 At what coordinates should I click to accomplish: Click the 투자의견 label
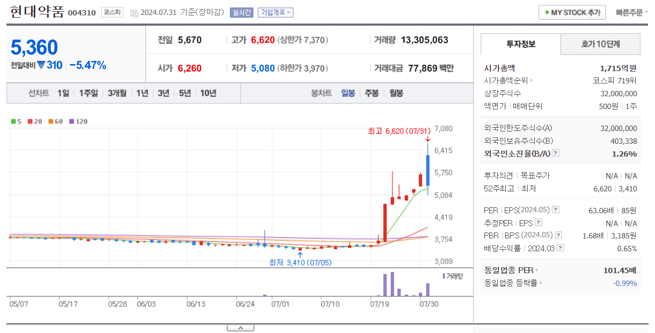tap(498, 175)
